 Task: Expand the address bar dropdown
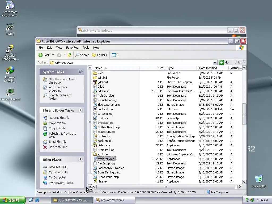click(x=215, y=62)
